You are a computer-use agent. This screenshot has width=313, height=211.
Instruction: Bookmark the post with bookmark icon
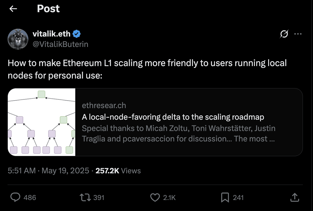pos(225,197)
